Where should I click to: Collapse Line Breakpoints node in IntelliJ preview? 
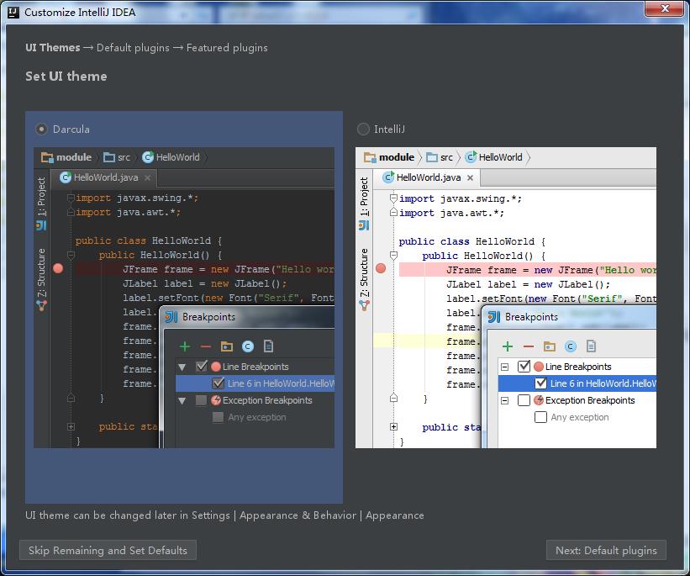505,367
